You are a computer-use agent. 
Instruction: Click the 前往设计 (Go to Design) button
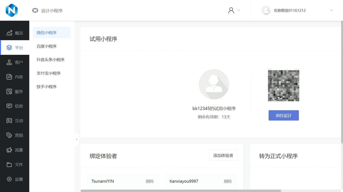[283, 115]
